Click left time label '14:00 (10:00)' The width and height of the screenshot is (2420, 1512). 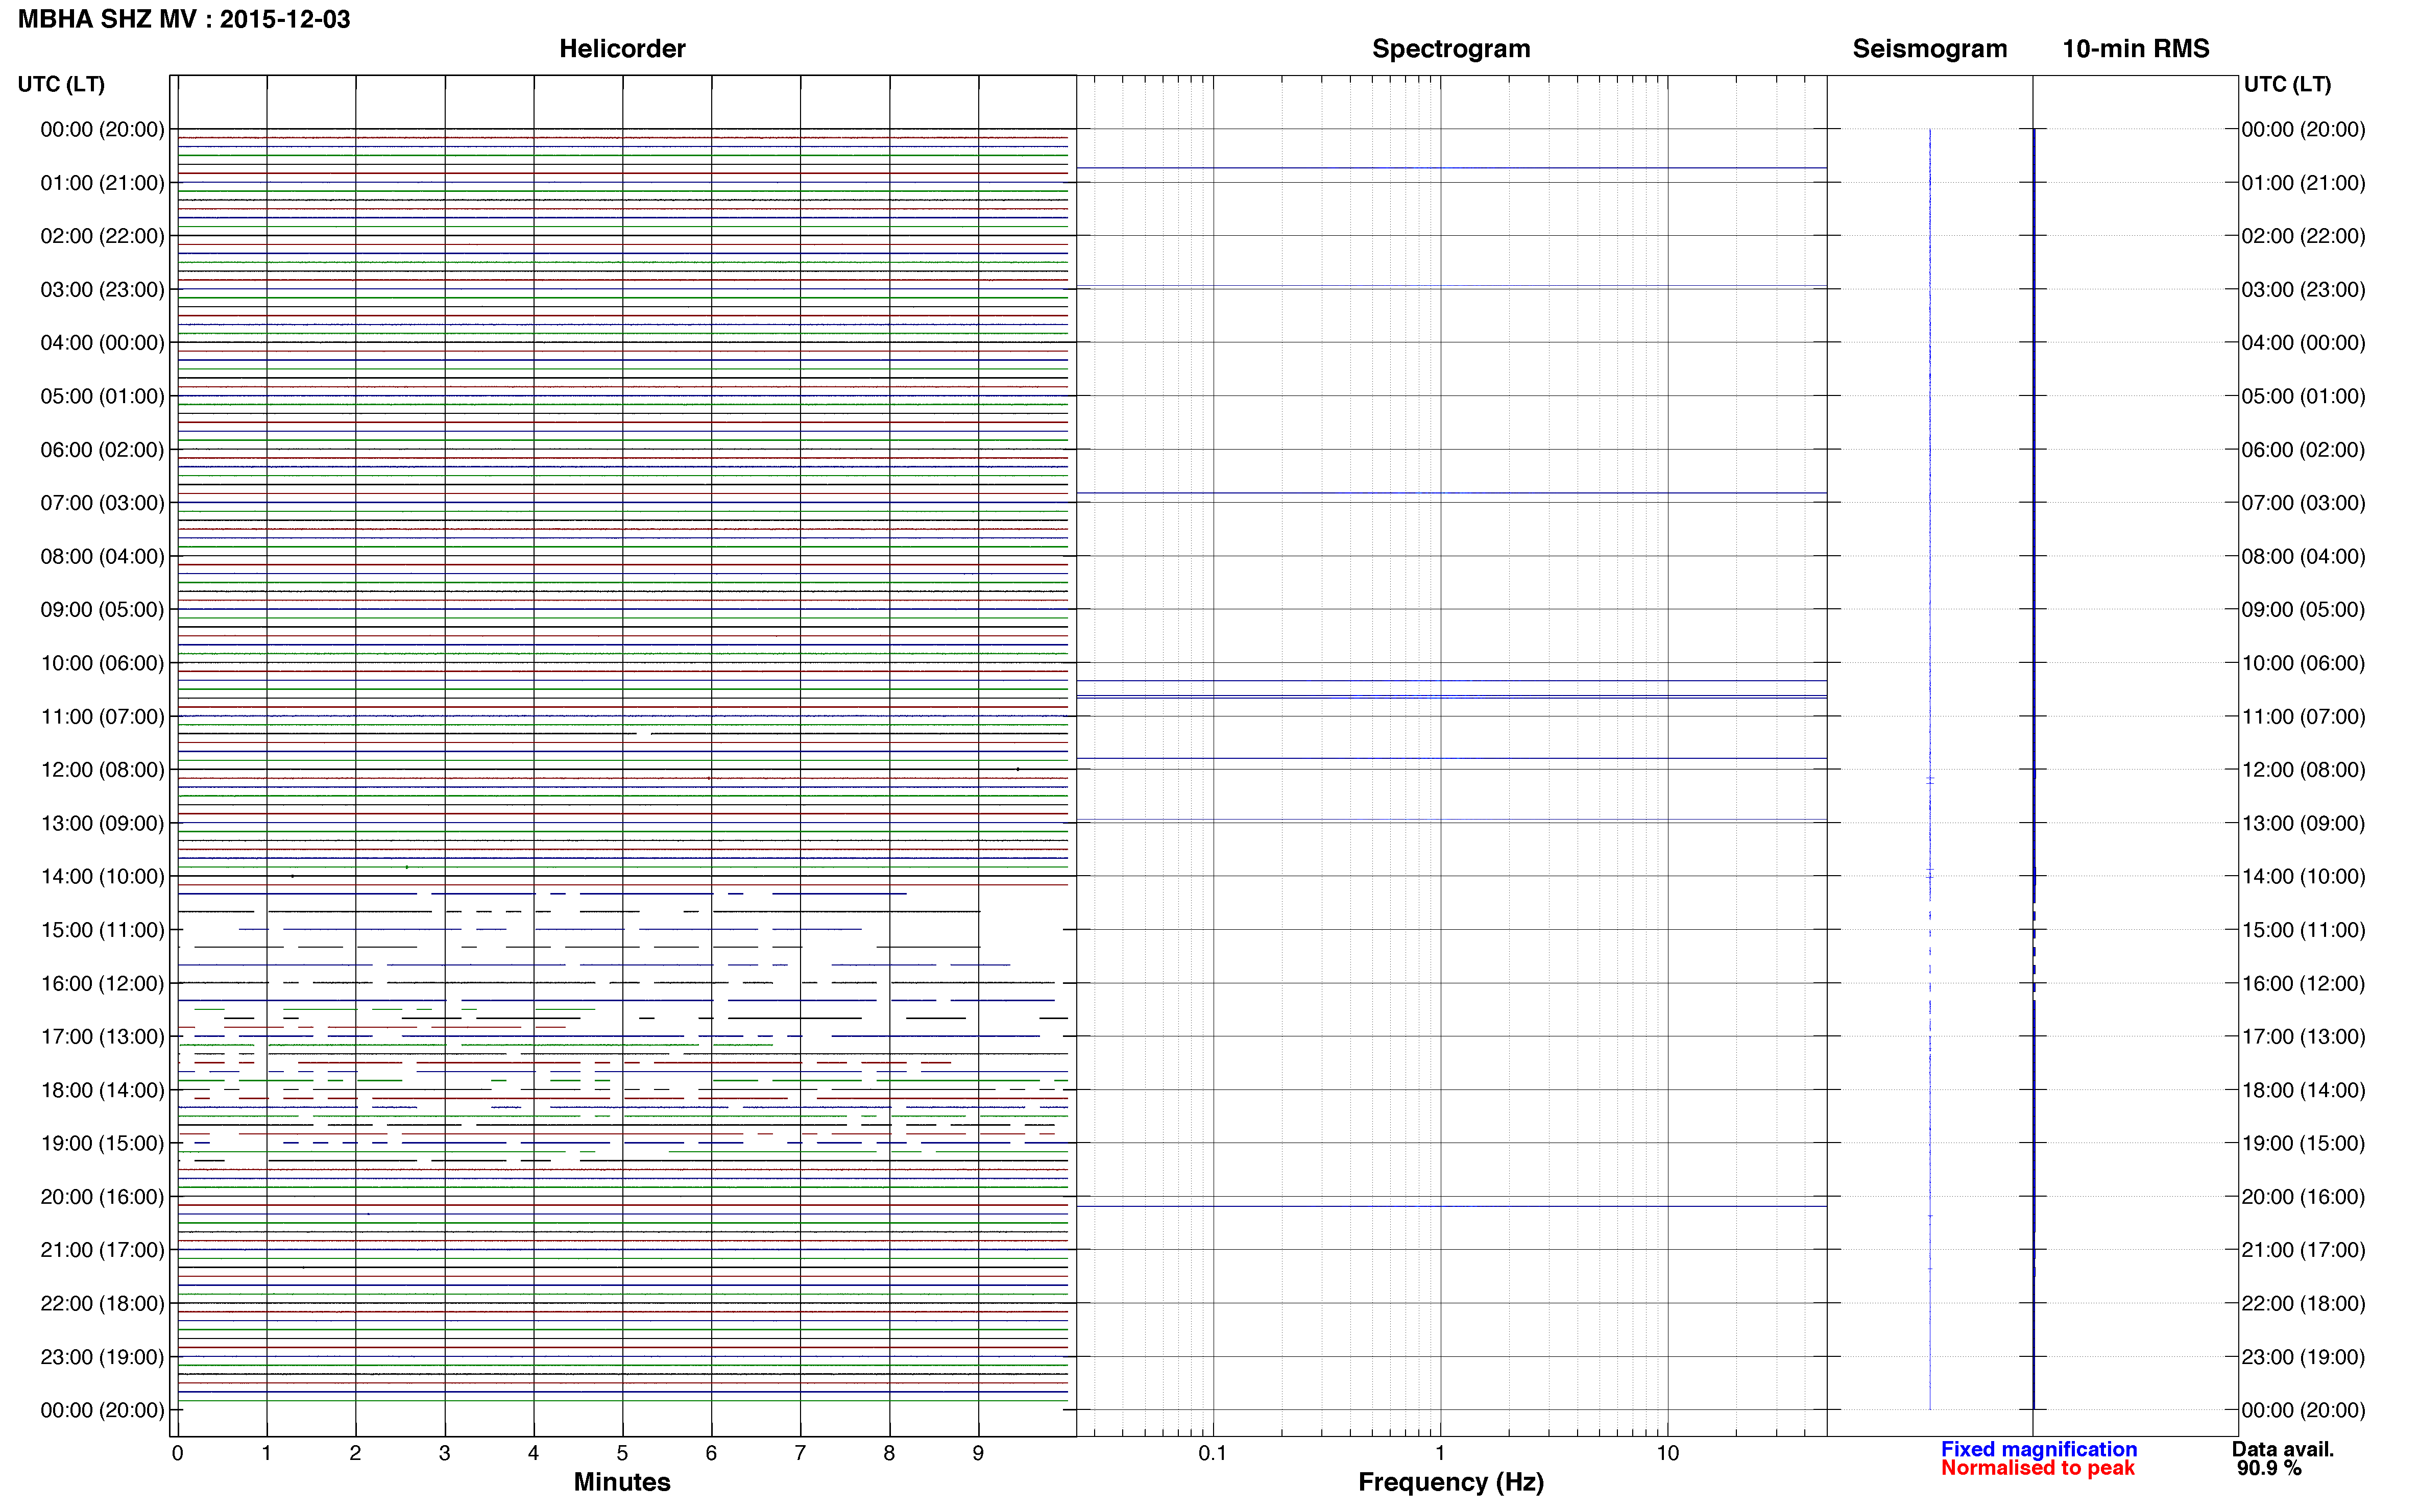[x=103, y=877]
